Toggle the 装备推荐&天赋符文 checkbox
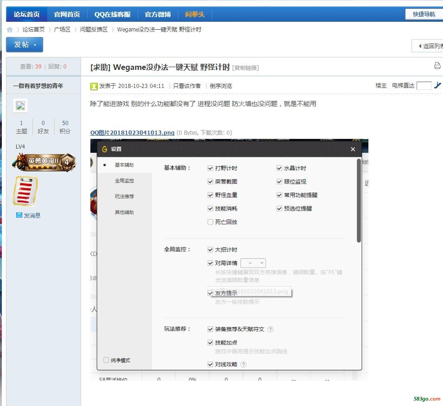The height and width of the screenshot is (406, 443). 210,329
